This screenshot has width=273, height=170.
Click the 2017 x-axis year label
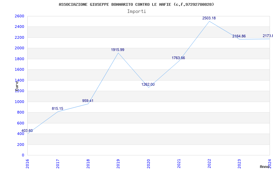click(58, 164)
